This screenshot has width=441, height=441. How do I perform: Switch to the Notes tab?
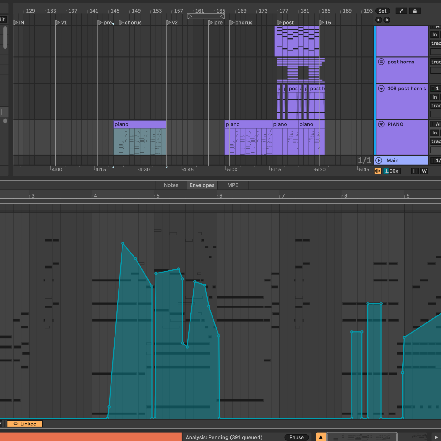171,185
